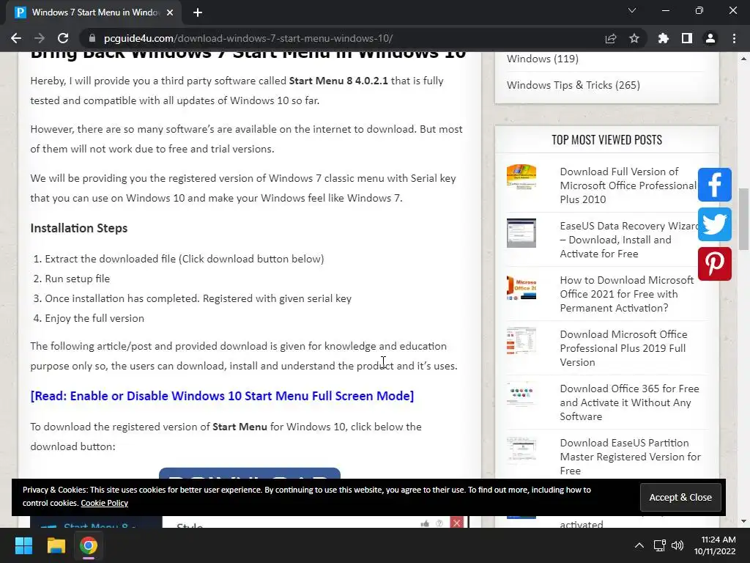This screenshot has width=750, height=563.
Task: Share on Facebook via floating icon
Action: [715, 184]
